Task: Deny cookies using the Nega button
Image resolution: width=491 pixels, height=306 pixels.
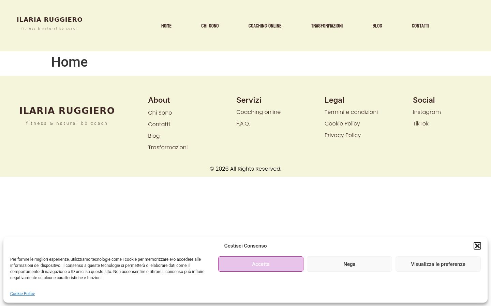Action: click(x=349, y=264)
